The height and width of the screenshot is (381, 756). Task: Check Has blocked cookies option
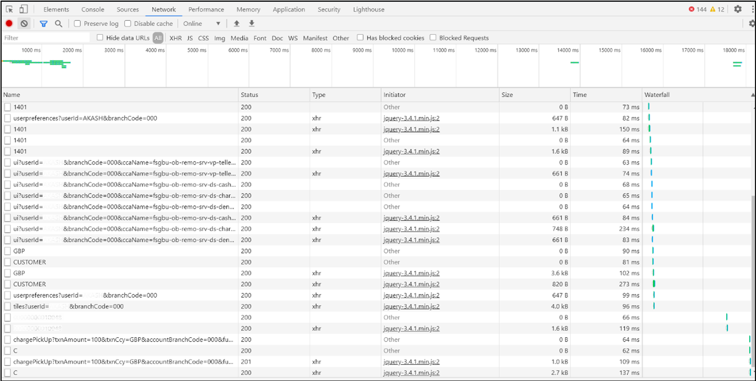[x=360, y=38]
